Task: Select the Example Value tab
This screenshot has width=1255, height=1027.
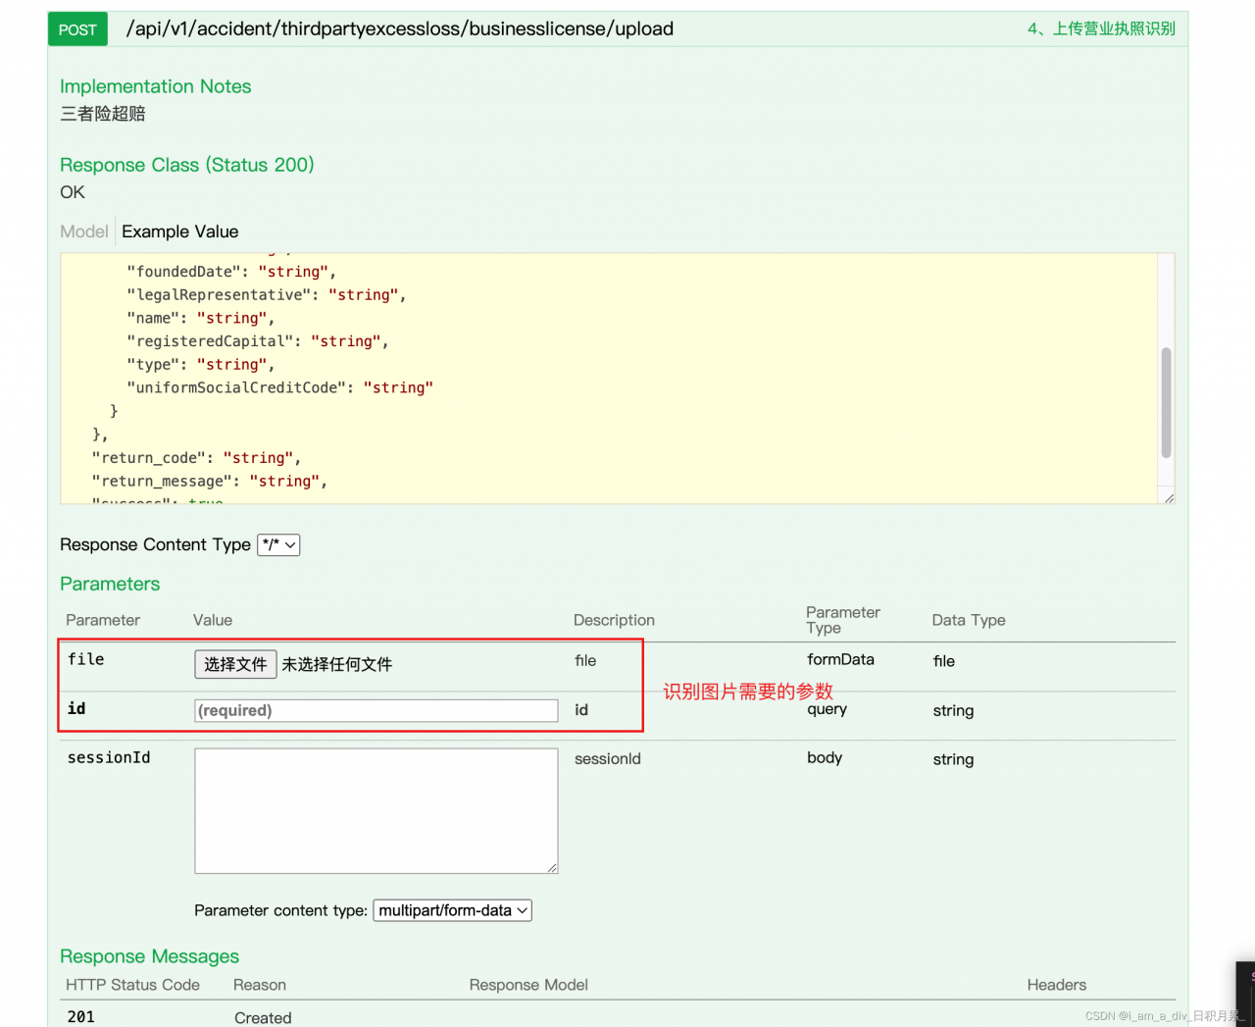Action: tap(180, 231)
